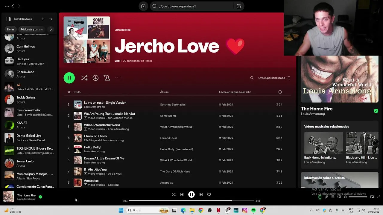Open the three-dot app menu at top left
The image size is (383, 215).
7,6
